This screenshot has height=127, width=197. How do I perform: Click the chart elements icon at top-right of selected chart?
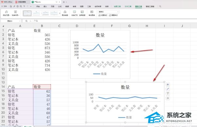pos(168,85)
